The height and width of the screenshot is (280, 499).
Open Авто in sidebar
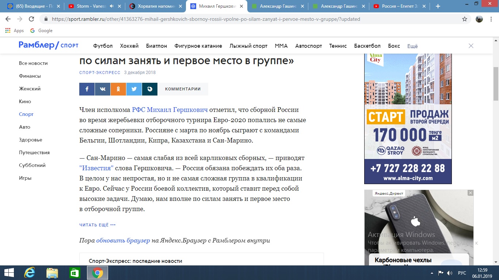pyautogui.click(x=24, y=127)
